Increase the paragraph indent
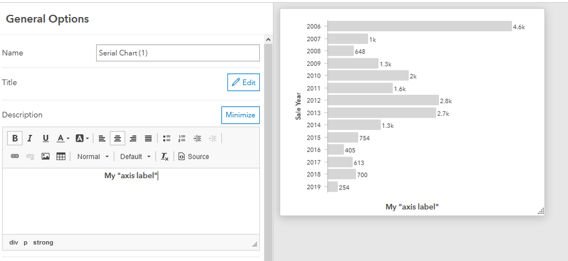This screenshot has width=568, height=261. pos(197,138)
